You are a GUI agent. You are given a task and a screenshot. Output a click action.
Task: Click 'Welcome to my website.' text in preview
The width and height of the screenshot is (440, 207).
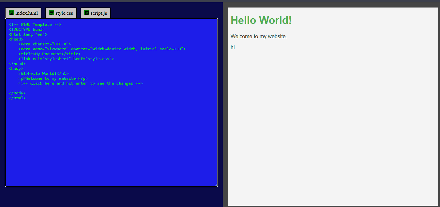tap(259, 36)
